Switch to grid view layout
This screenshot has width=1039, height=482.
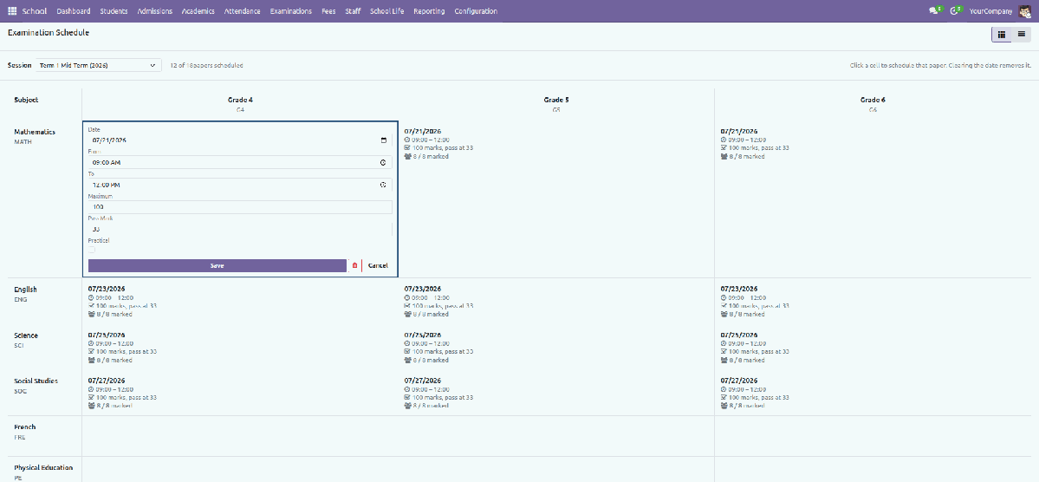click(1001, 34)
